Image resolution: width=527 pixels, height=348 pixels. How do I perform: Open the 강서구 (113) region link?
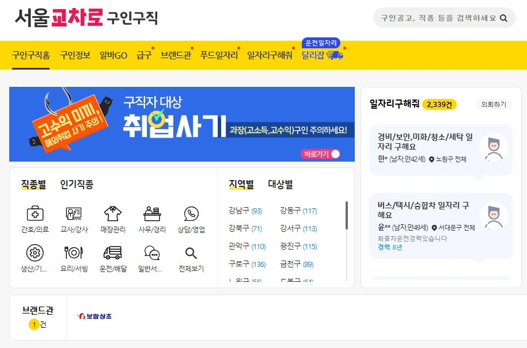(298, 228)
